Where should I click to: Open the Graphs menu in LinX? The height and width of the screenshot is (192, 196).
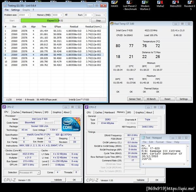pyautogui.click(x=26, y=10)
